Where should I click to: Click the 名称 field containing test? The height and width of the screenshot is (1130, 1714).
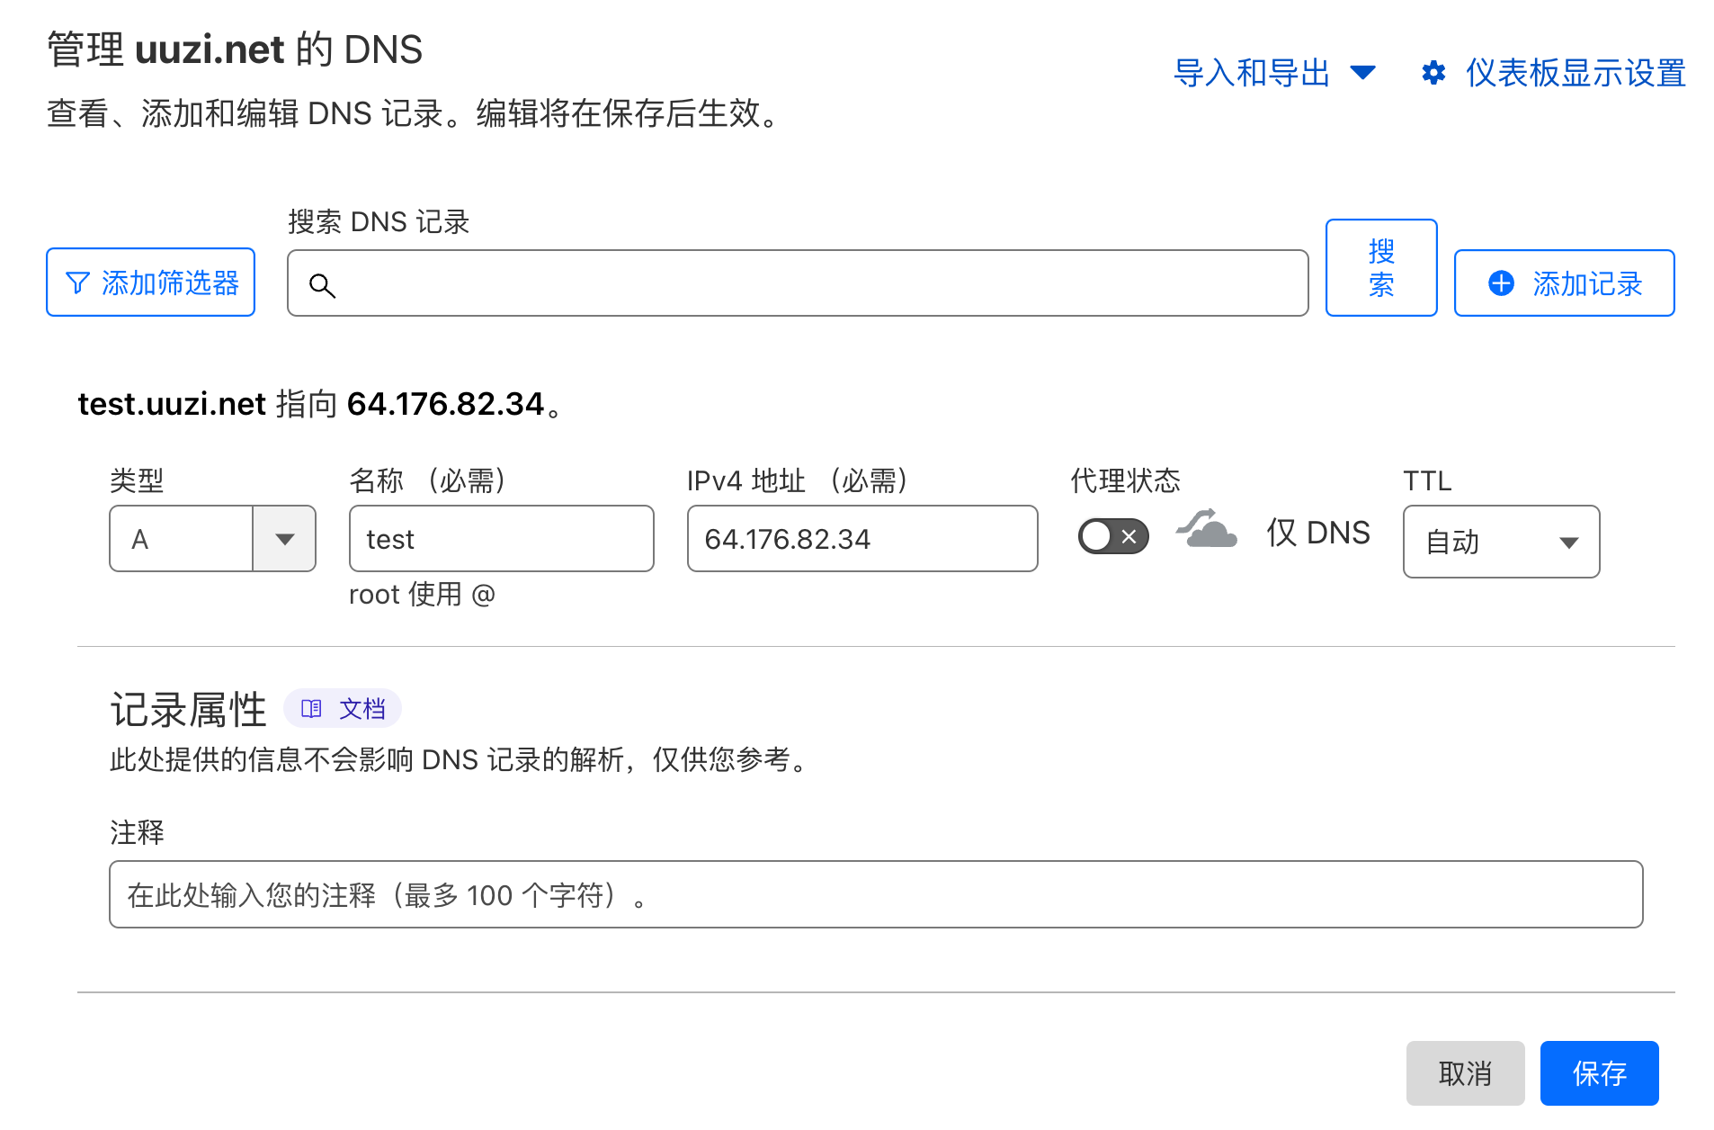coord(502,539)
